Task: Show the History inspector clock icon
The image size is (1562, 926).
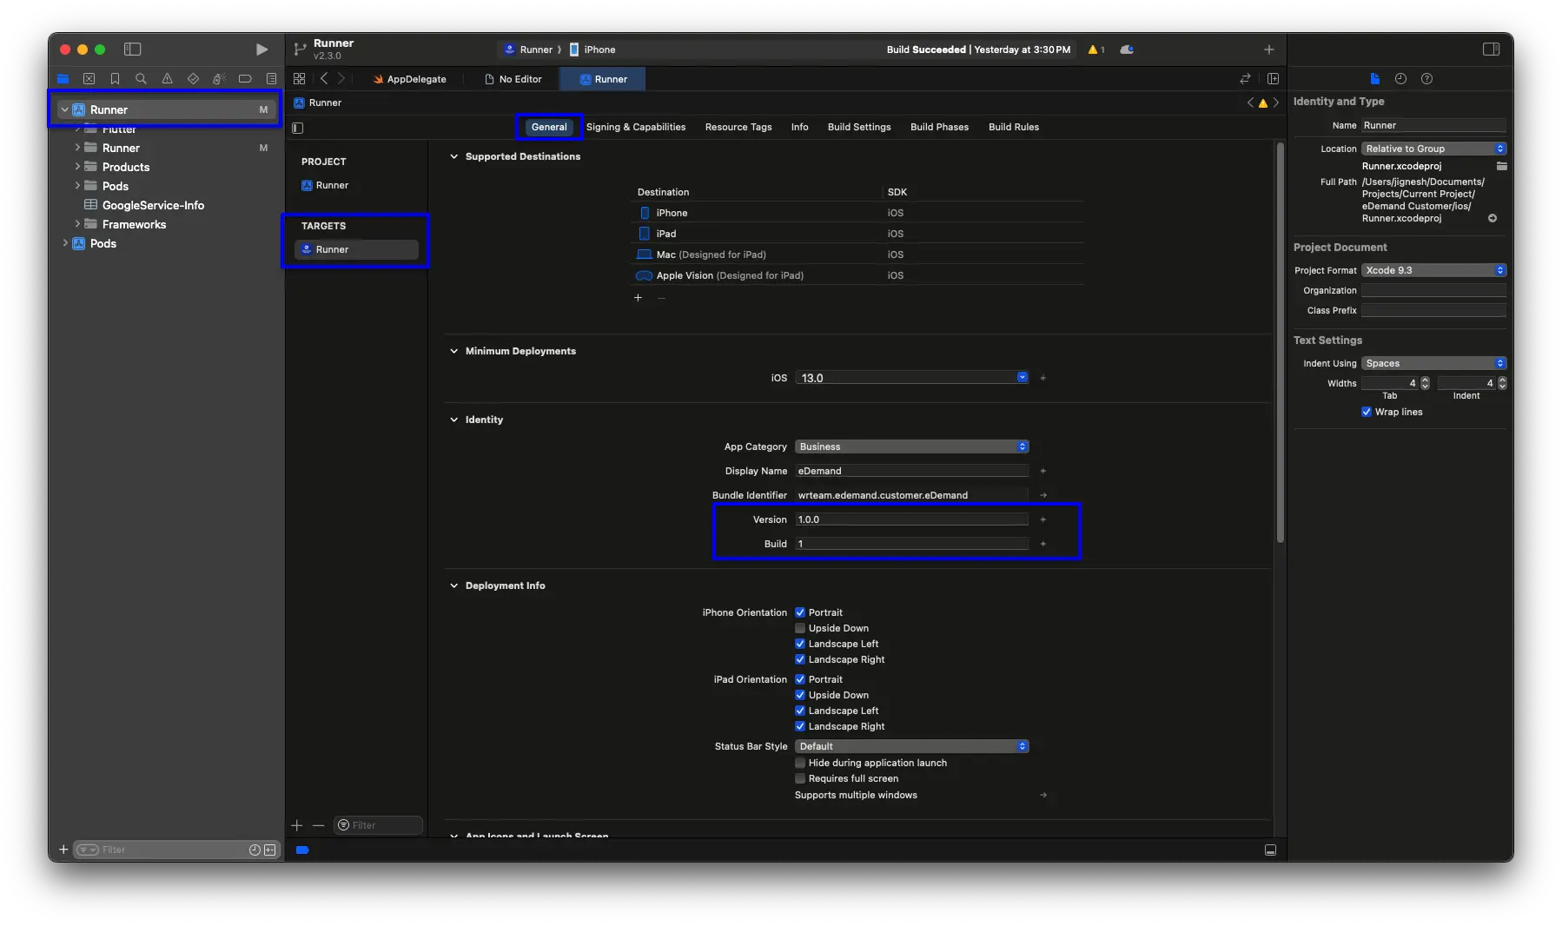Action: tap(1400, 79)
